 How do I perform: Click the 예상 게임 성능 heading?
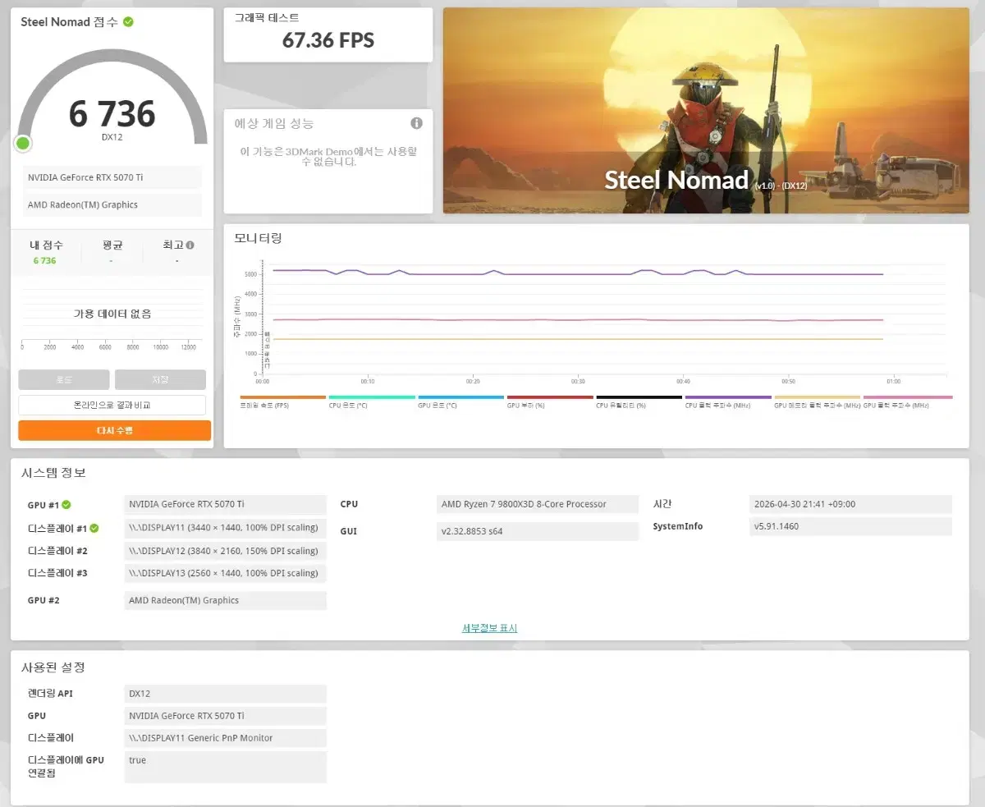(274, 123)
